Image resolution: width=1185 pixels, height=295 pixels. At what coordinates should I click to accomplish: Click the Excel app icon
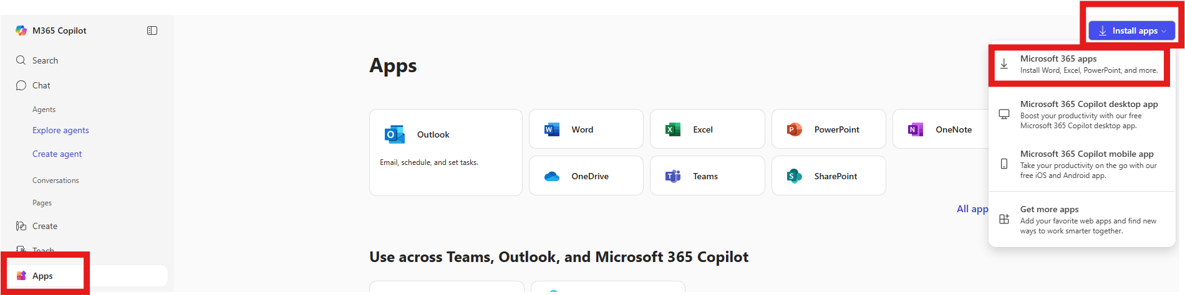click(x=673, y=129)
